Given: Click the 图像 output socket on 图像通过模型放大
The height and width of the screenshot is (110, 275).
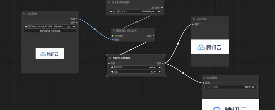Looking at the screenshot, I should coord(153,36).
